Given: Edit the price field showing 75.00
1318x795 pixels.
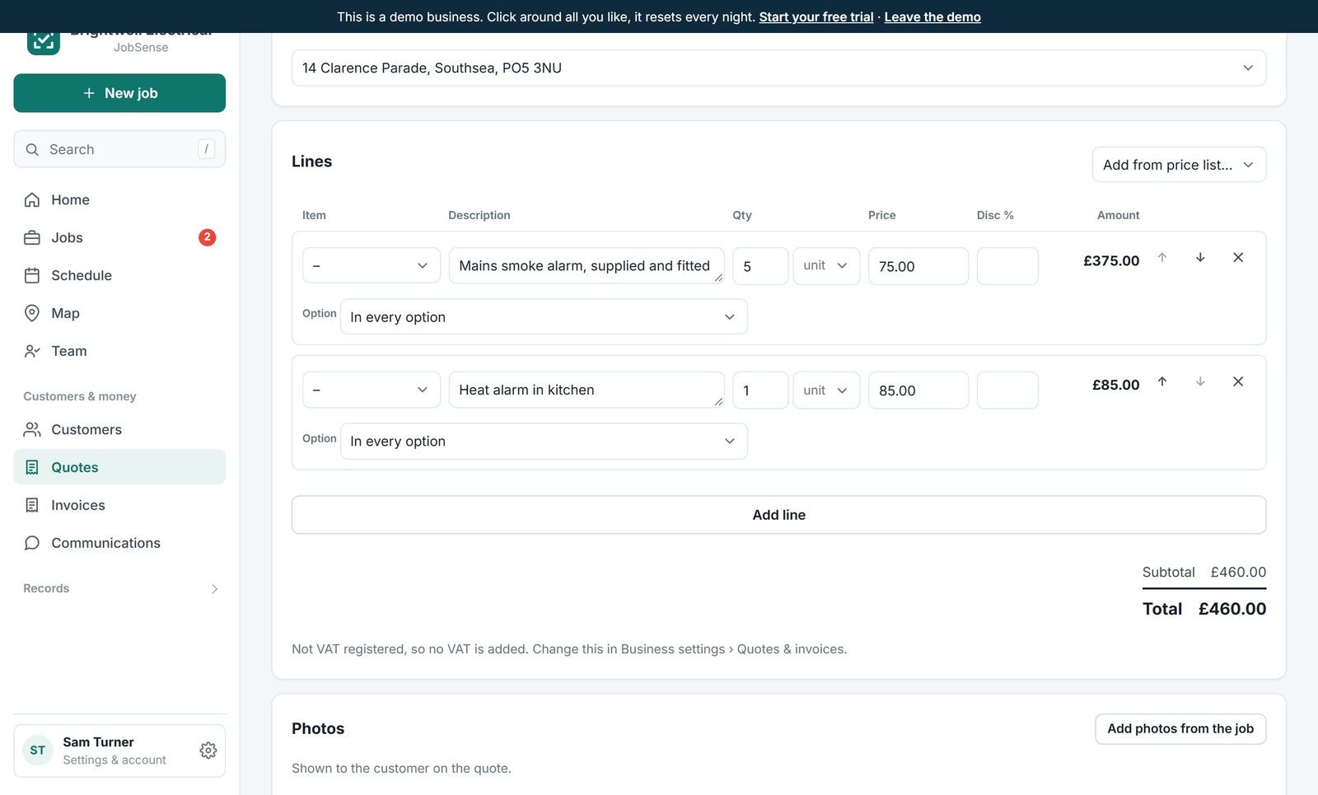Looking at the screenshot, I should 918,266.
